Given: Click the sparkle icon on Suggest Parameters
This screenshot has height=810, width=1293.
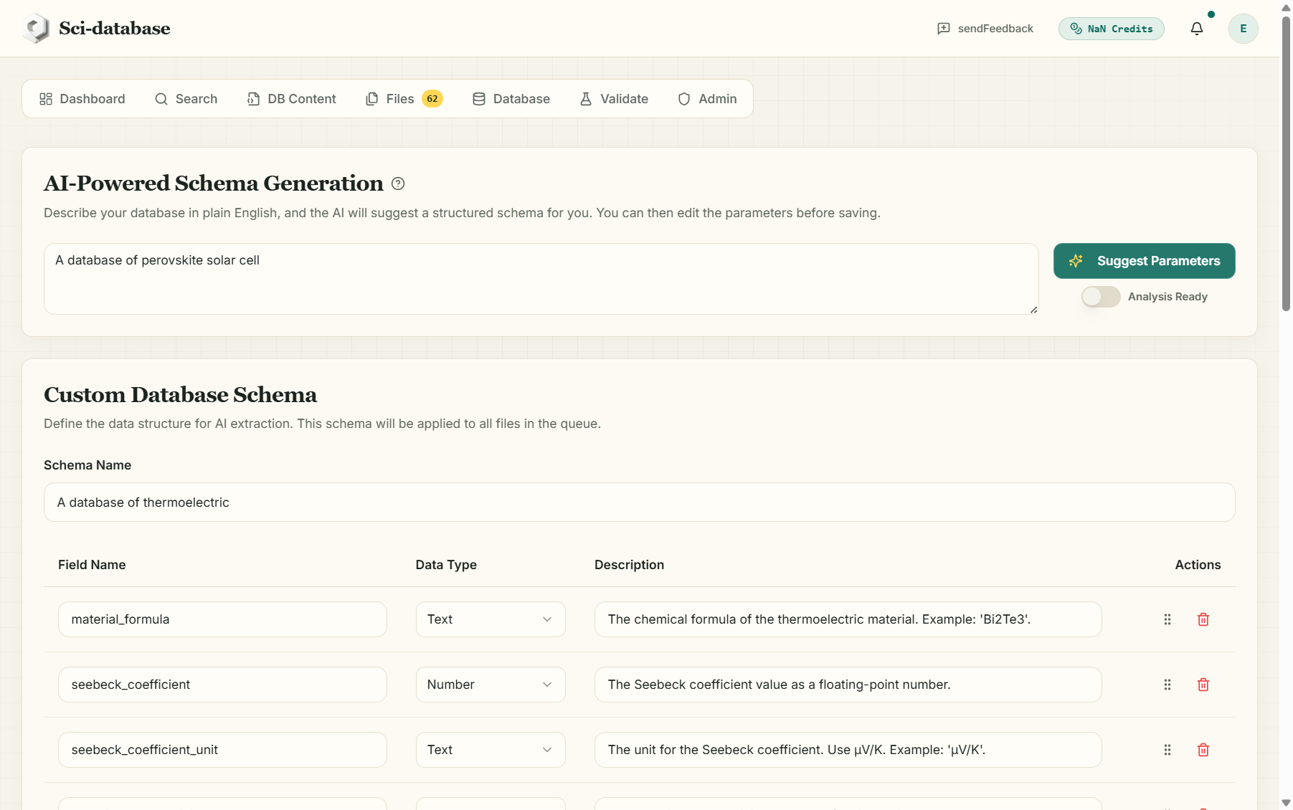Looking at the screenshot, I should tap(1076, 261).
